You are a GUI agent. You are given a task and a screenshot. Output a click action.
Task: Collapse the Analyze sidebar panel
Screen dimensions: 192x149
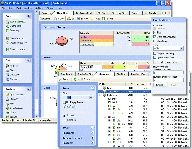pos(29,89)
